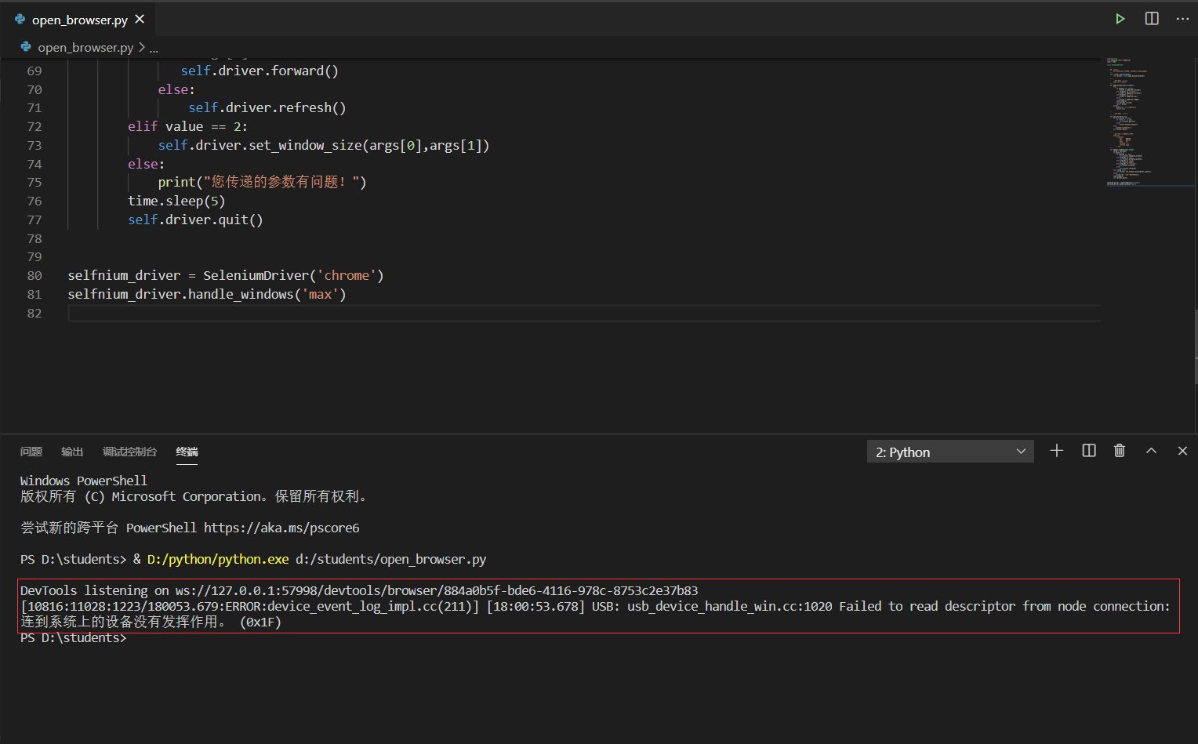Click the 'DevTools listening on' terminal line

coord(359,590)
